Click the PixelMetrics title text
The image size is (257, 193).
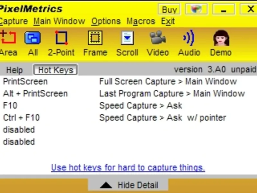tap(31, 9)
